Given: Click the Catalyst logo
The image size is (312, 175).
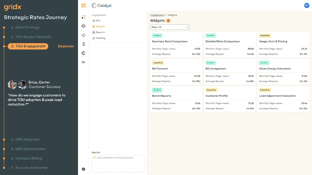Looking at the screenshot, I should [x=101, y=5].
